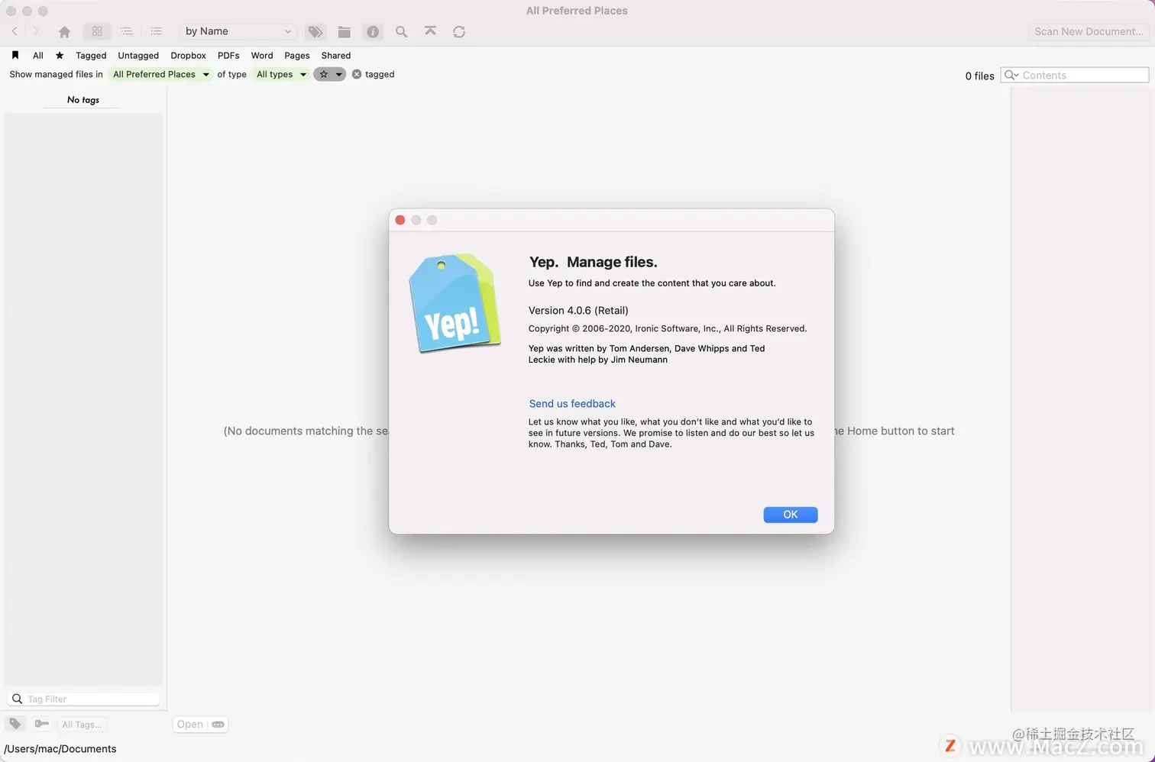Screen dimensions: 1155x762
Task: Open the star rating filter dropdown
Action: pyautogui.click(x=329, y=74)
